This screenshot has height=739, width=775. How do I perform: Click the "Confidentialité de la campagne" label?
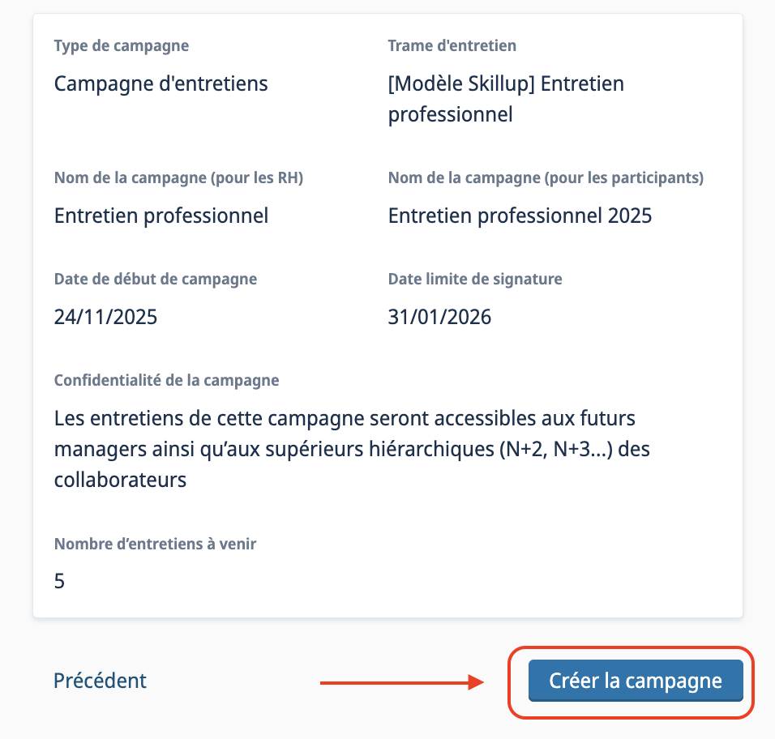pos(166,380)
